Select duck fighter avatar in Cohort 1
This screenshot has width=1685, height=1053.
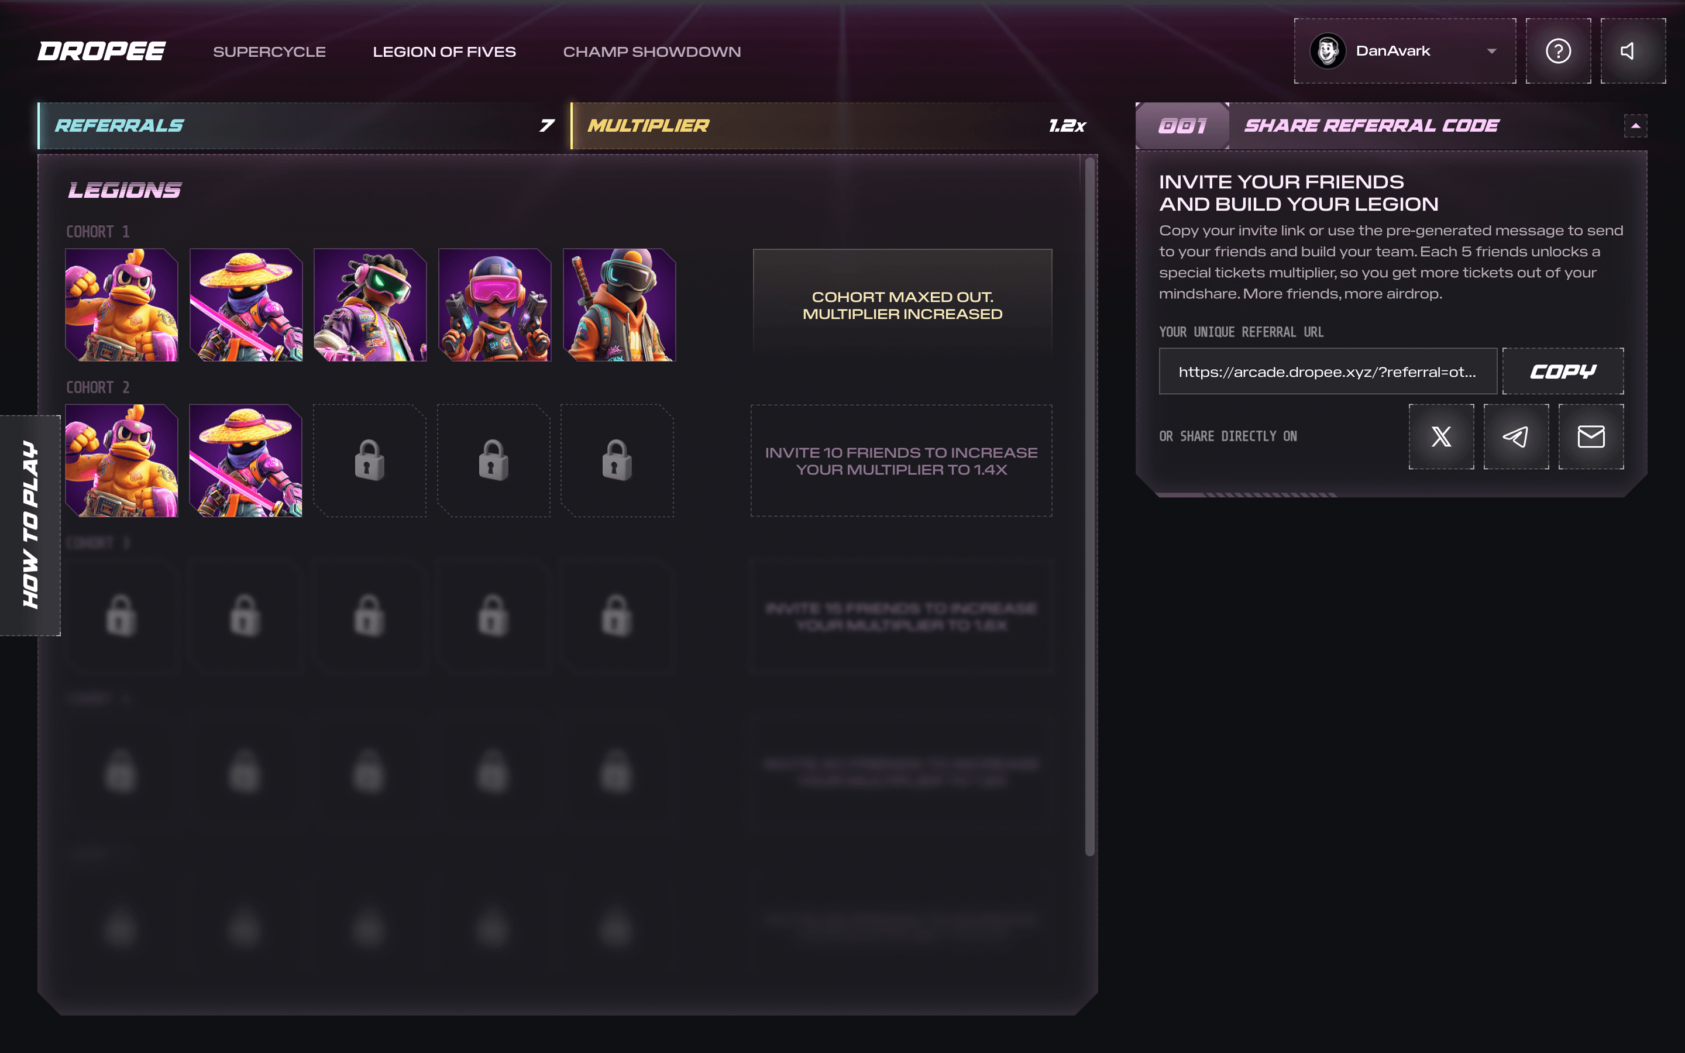[121, 305]
